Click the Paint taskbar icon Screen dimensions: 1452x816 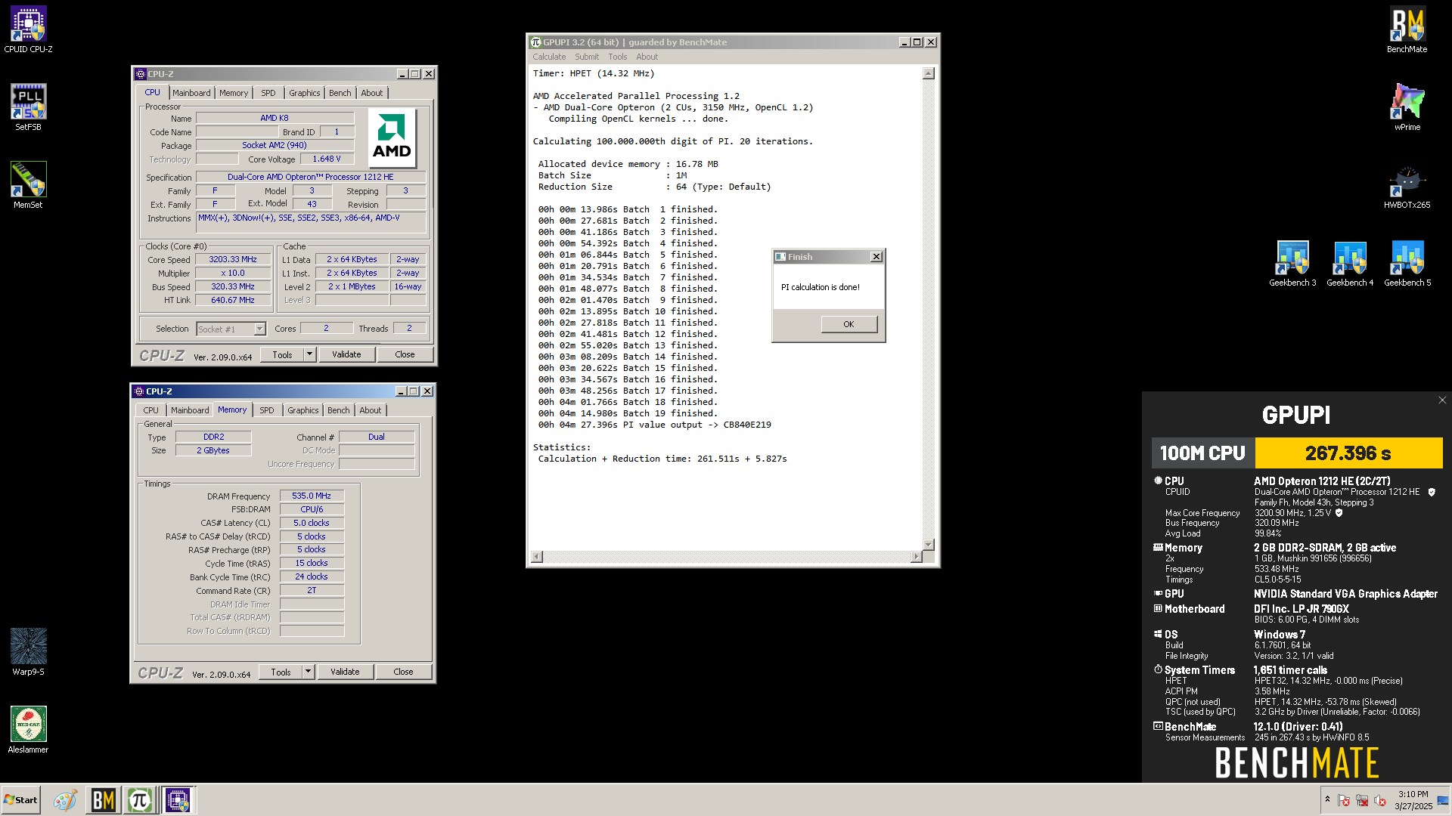(65, 800)
